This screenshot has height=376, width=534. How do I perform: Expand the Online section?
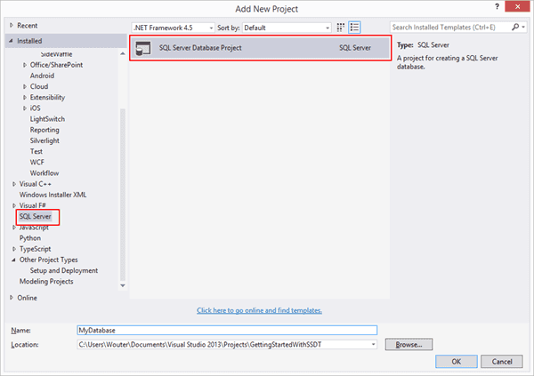pos(12,298)
